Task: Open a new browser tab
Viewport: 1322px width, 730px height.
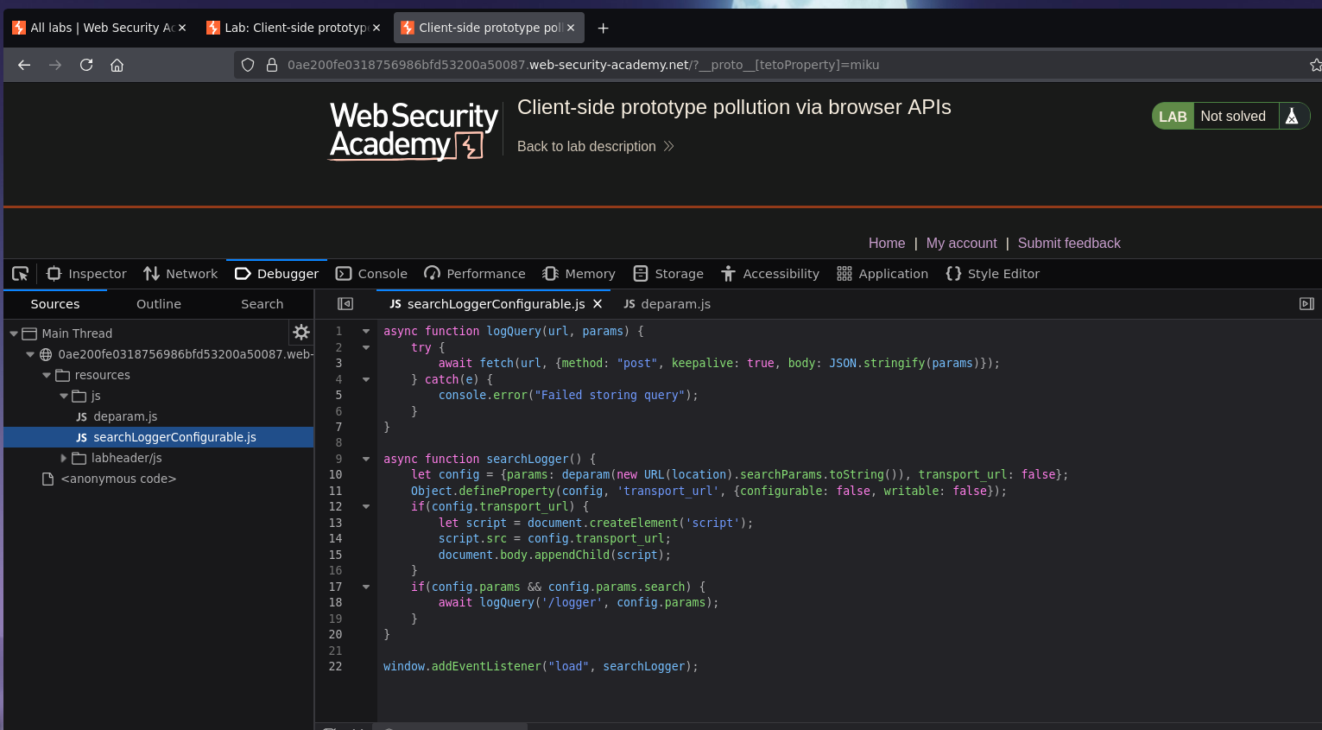Action: click(x=604, y=28)
